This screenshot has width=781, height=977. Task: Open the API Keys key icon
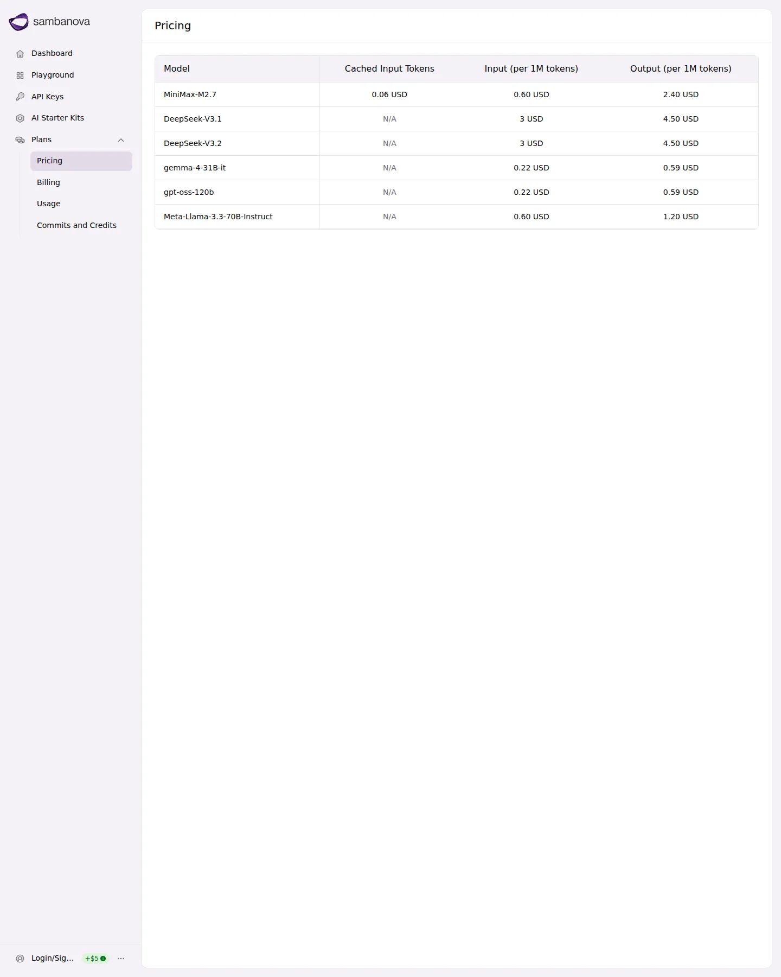tap(20, 97)
